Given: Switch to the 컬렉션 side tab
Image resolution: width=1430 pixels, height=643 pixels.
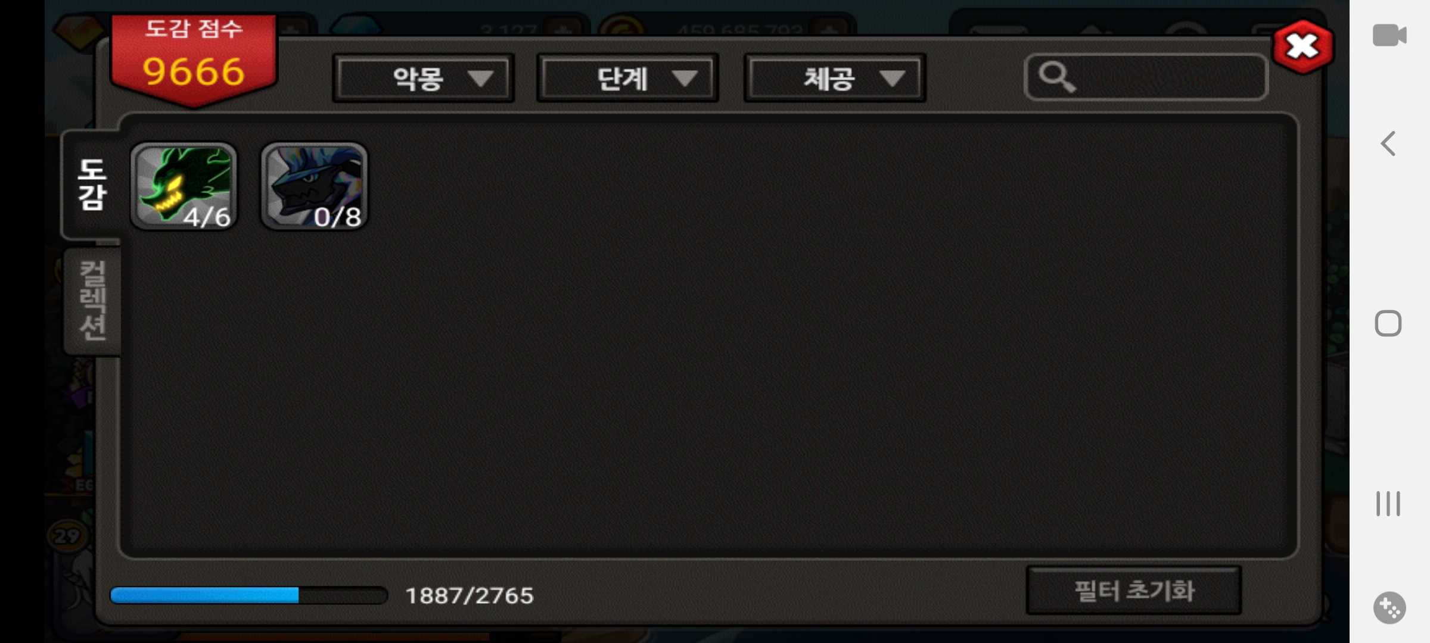Looking at the screenshot, I should (x=93, y=301).
